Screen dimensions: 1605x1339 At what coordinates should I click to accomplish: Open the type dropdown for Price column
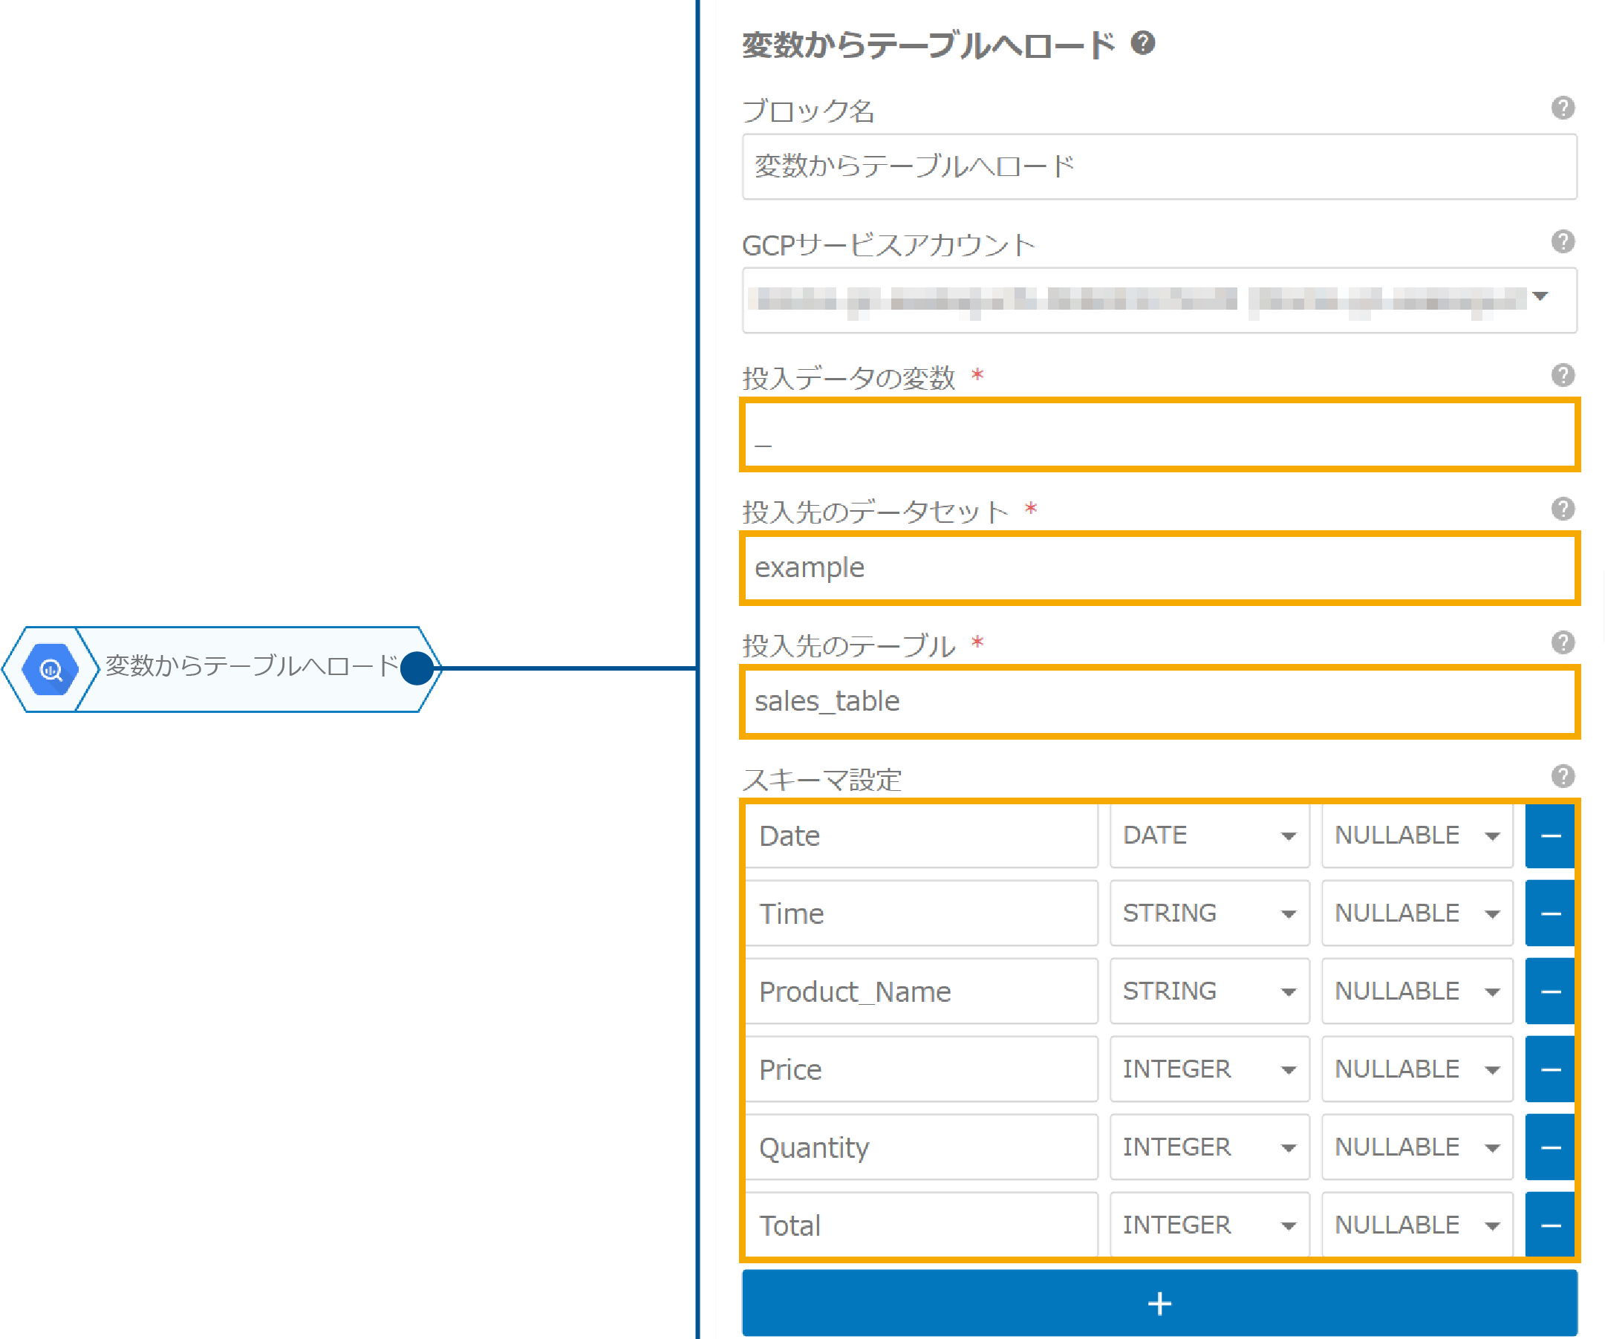tap(1210, 1070)
